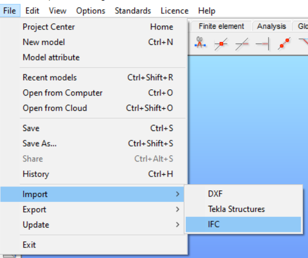The image size is (308, 258).
Task: Open the Edit menu
Action: (32, 11)
